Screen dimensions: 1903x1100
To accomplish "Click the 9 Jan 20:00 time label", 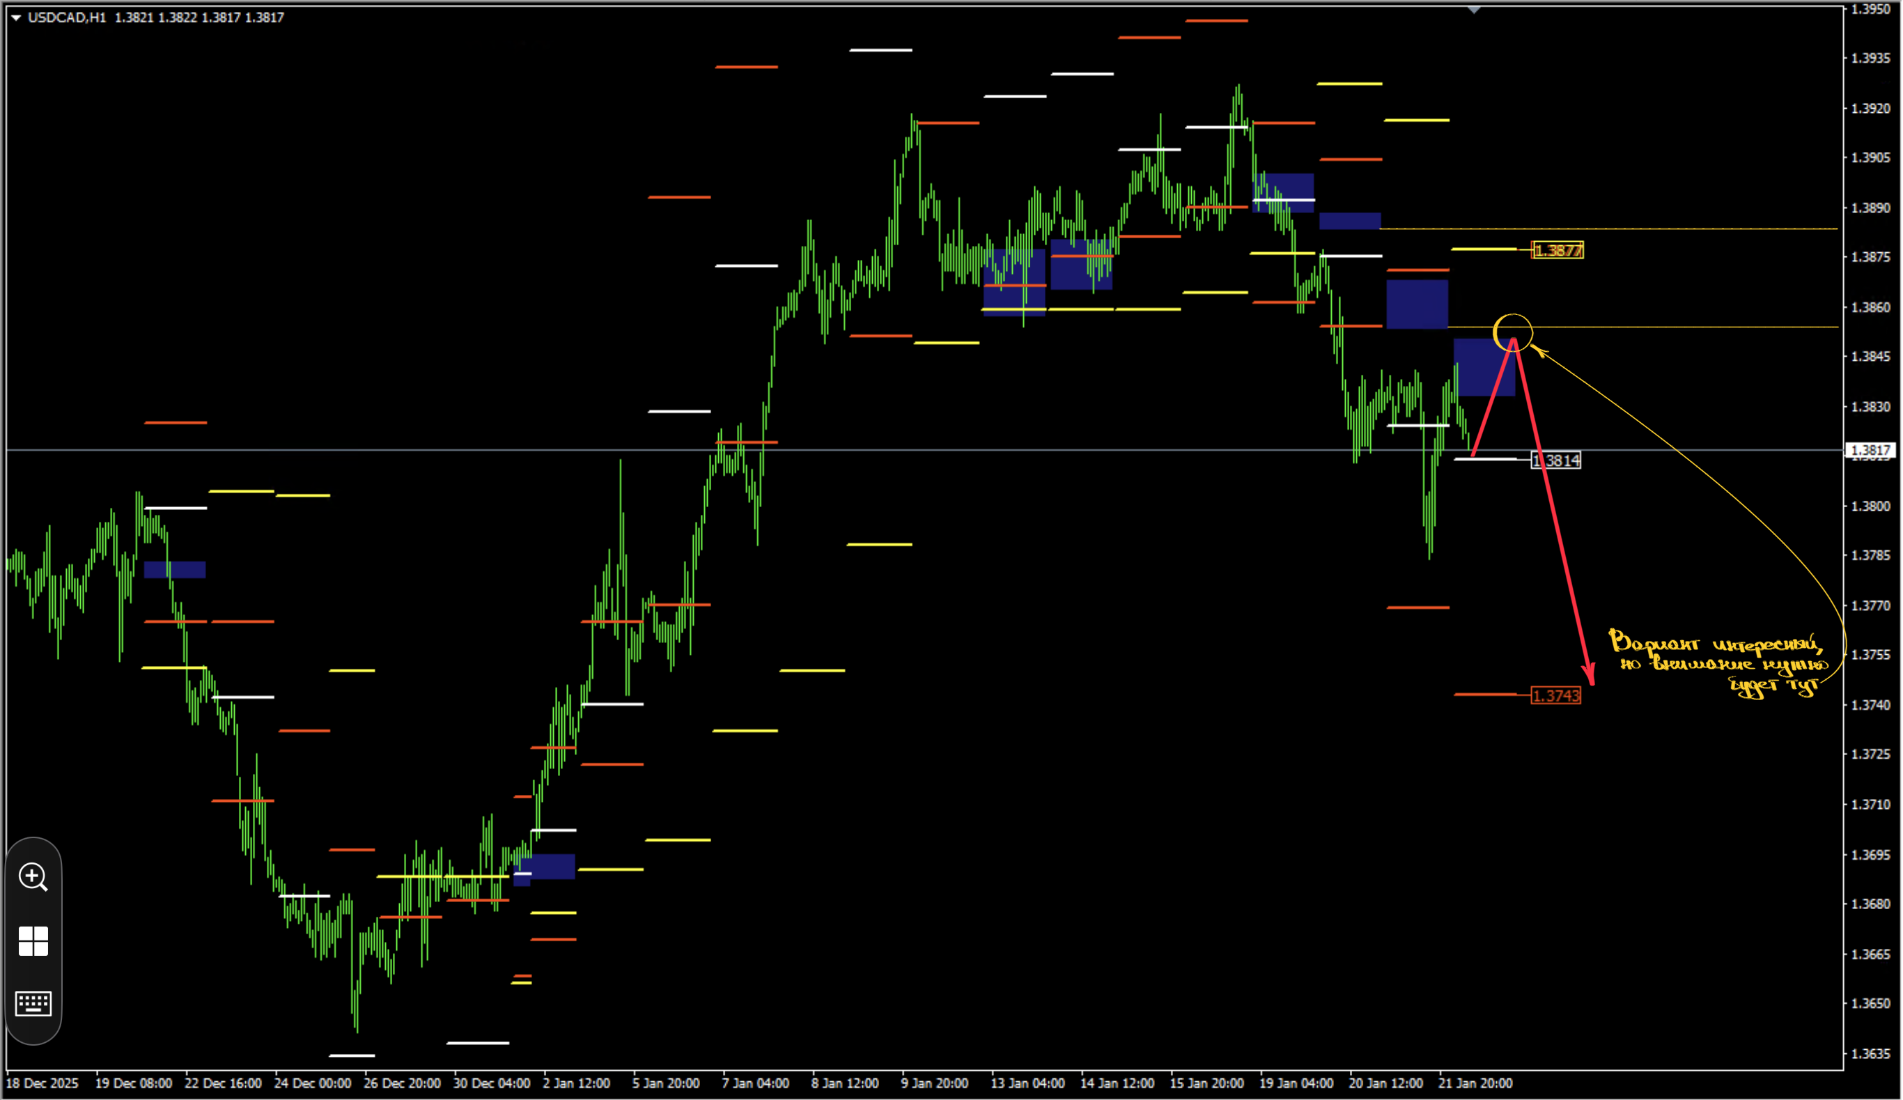I will click(x=934, y=1083).
